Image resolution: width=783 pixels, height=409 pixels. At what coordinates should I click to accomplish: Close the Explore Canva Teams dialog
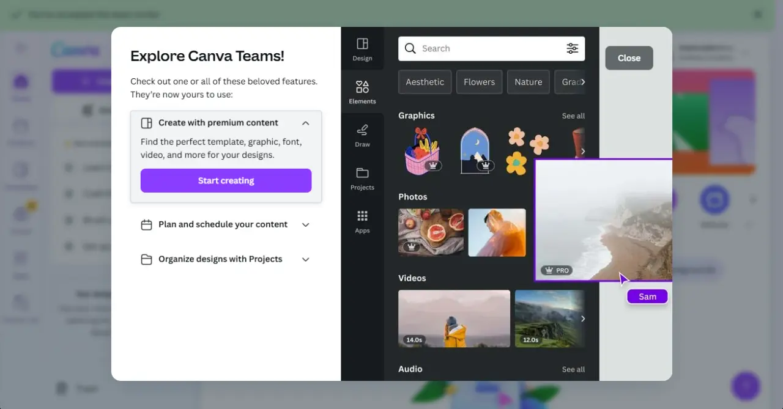[629, 58]
